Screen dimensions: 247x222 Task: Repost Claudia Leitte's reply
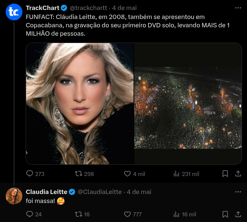(x=79, y=214)
